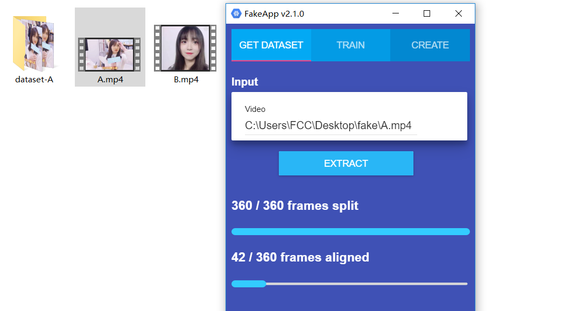
Task: Click the 'A.mp4' file name label
Action: pos(110,80)
